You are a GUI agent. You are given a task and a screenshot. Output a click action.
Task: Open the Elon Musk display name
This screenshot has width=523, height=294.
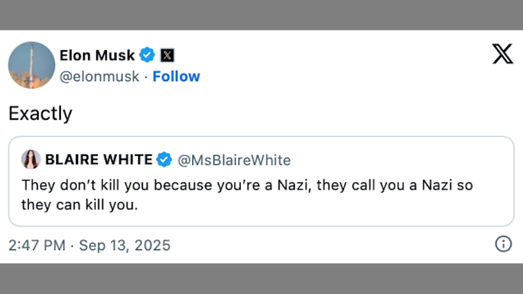click(x=97, y=55)
